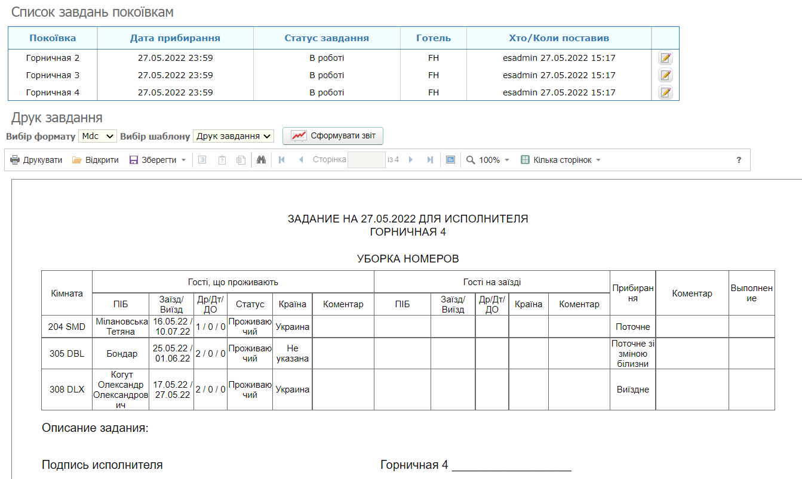Click edit icon for Горничная 3

click(665, 75)
